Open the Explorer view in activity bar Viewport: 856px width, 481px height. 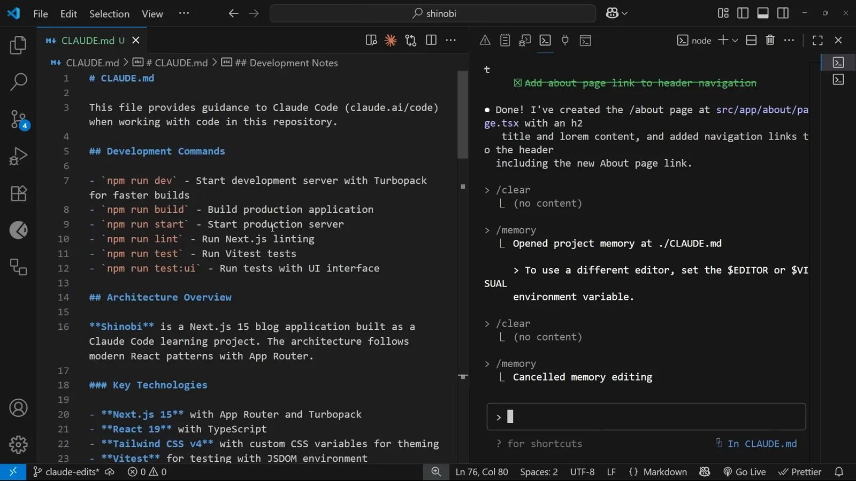pos(18,45)
